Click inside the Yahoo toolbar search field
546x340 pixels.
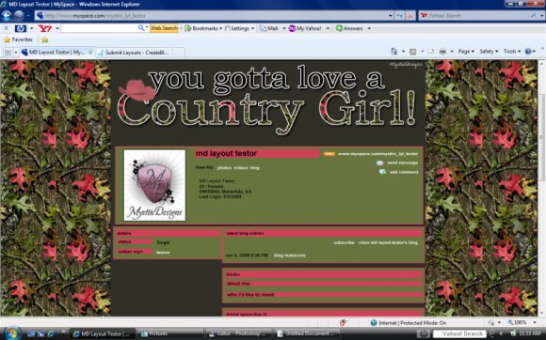[100, 28]
